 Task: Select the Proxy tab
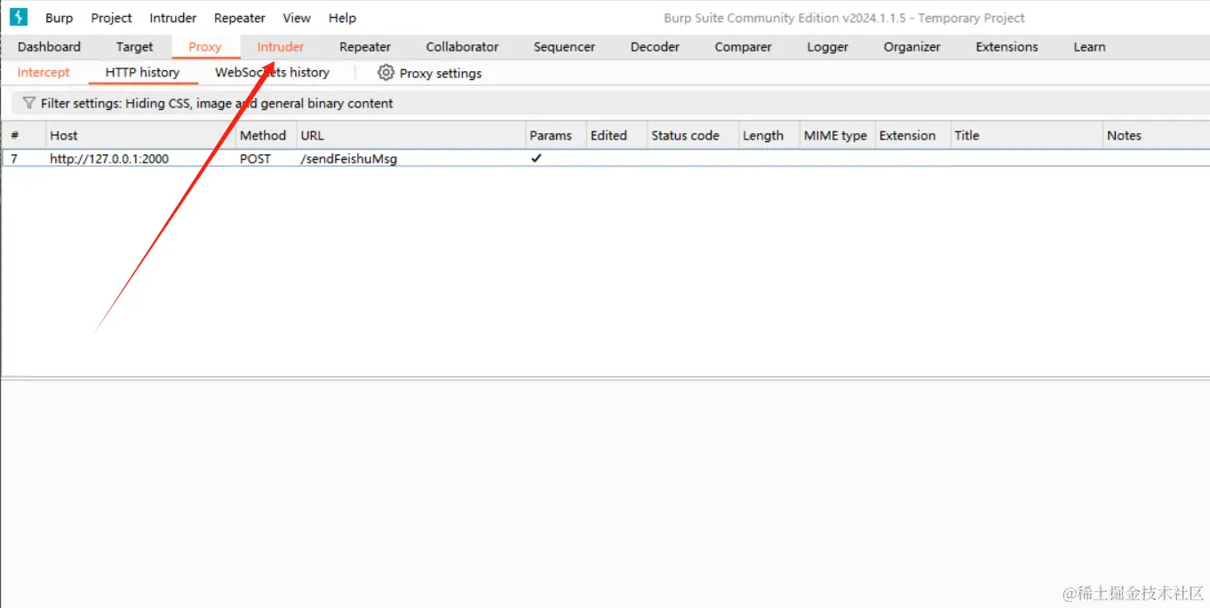tap(205, 47)
